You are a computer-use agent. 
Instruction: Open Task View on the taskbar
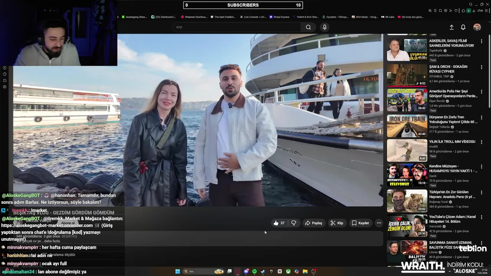pyautogui.click(x=229, y=271)
